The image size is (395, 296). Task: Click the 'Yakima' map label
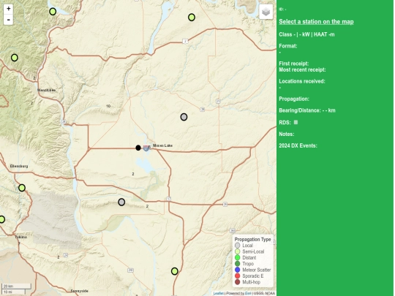(20, 237)
